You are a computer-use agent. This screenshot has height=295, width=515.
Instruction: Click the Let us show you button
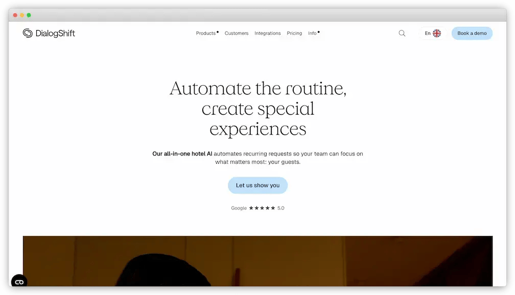click(x=257, y=185)
